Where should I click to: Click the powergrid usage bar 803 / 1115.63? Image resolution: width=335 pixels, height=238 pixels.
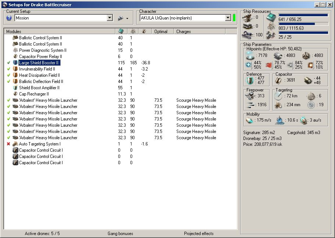[x=303, y=24]
